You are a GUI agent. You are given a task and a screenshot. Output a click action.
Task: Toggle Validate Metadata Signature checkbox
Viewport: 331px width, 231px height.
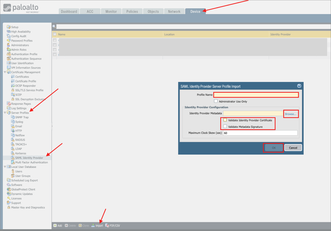coord(225,126)
